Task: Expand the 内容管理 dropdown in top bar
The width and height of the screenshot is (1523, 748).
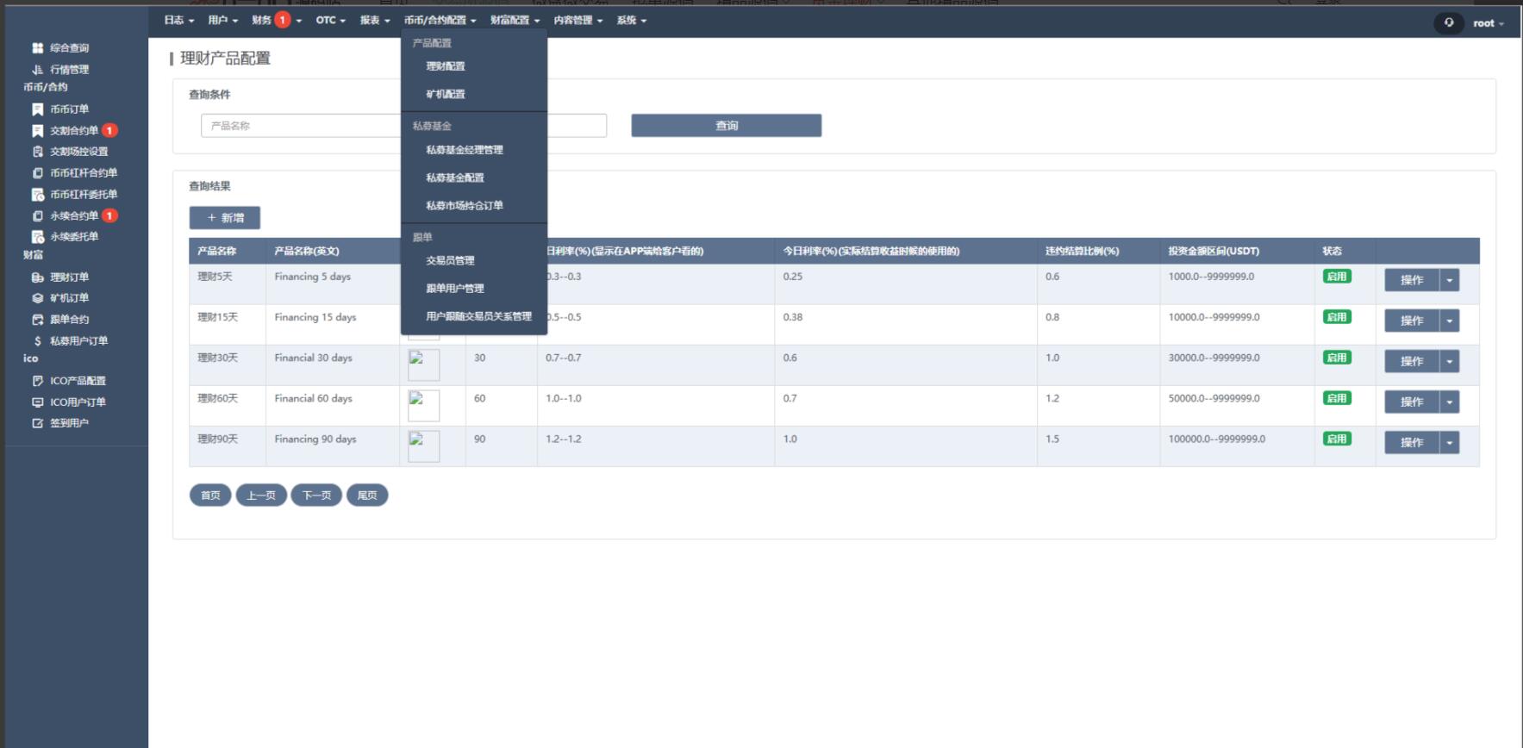Action: coord(577,20)
